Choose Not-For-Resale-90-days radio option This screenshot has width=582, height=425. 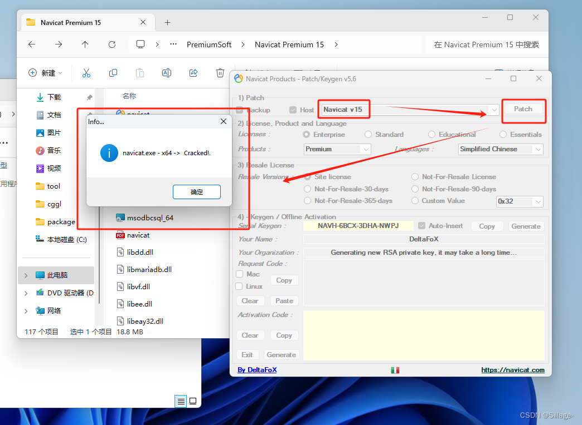(x=415, y=189)
